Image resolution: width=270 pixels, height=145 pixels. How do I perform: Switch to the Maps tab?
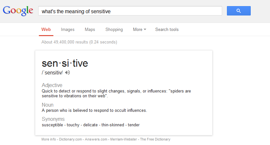[90, 29]
